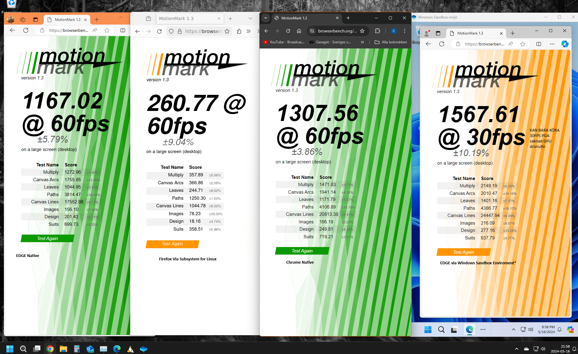578x354 pixels.
Task: Reload the page in Chrome
Action: [x=288, y=31]
